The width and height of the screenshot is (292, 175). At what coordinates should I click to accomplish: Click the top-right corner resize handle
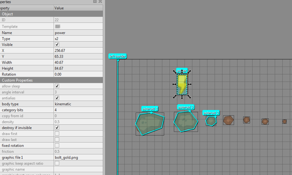pos(189,72)
